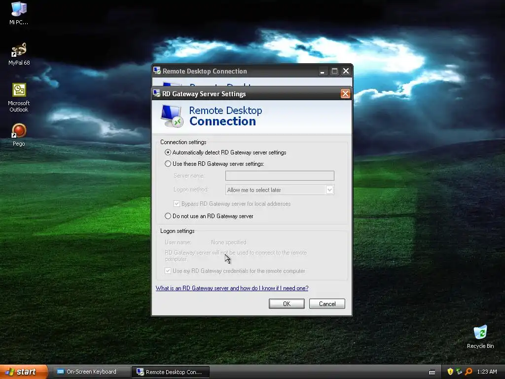Click the Connection settings group label
Screen dimensions: 505x379
point(183,142)
